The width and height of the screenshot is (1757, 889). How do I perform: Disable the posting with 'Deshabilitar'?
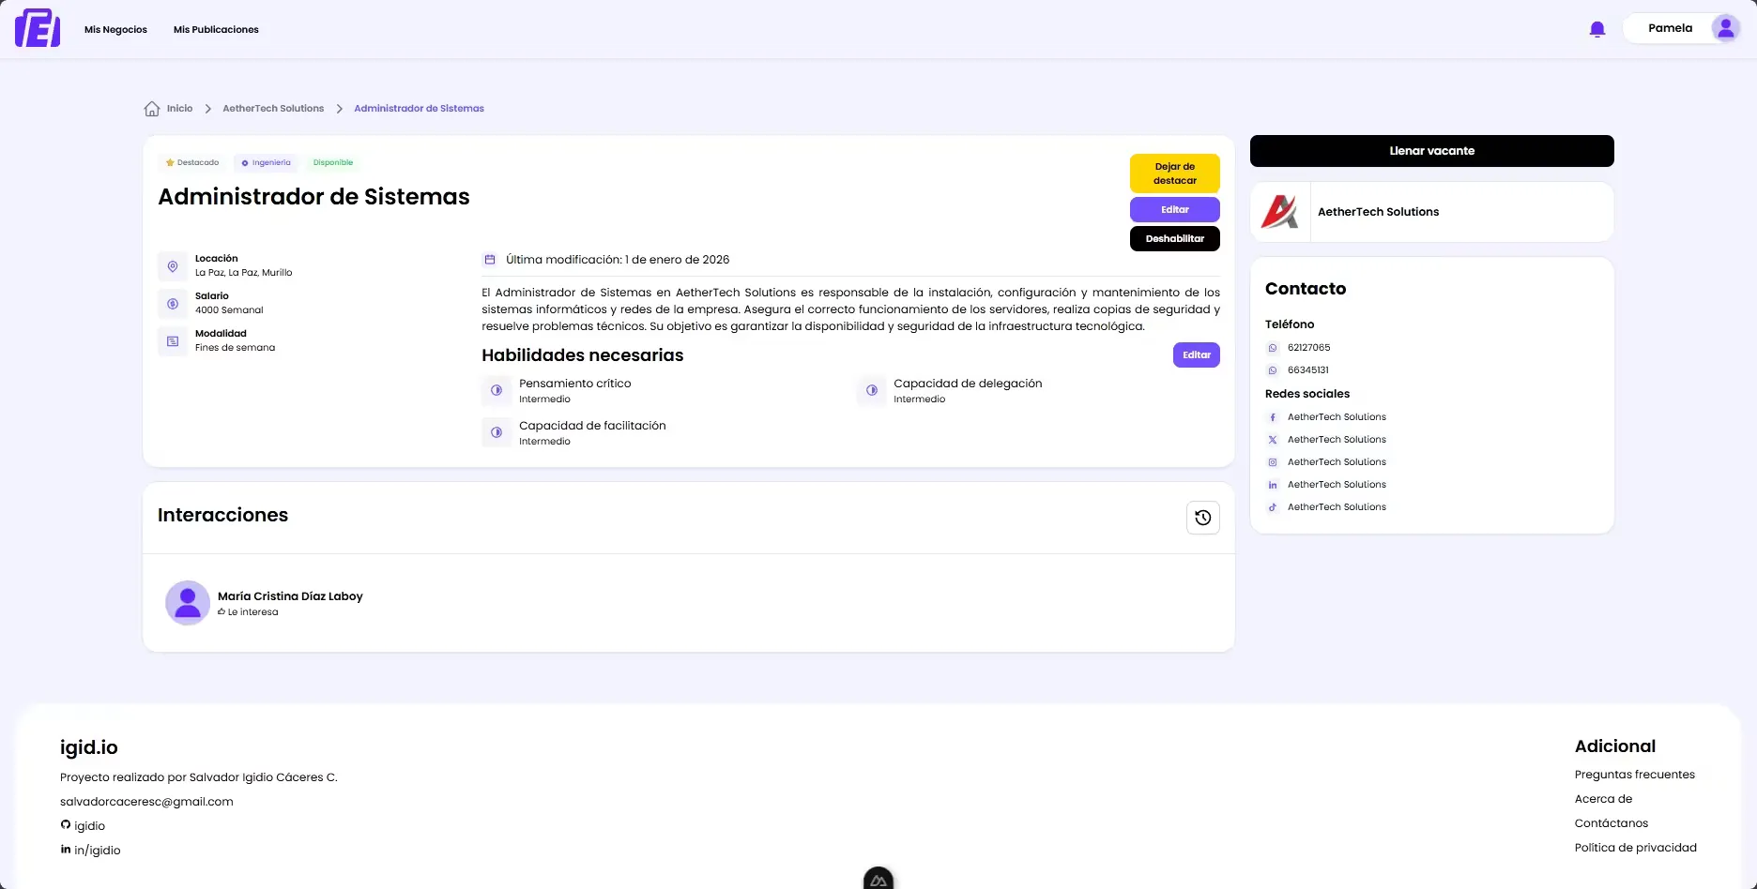click(x=1174, y=238)
